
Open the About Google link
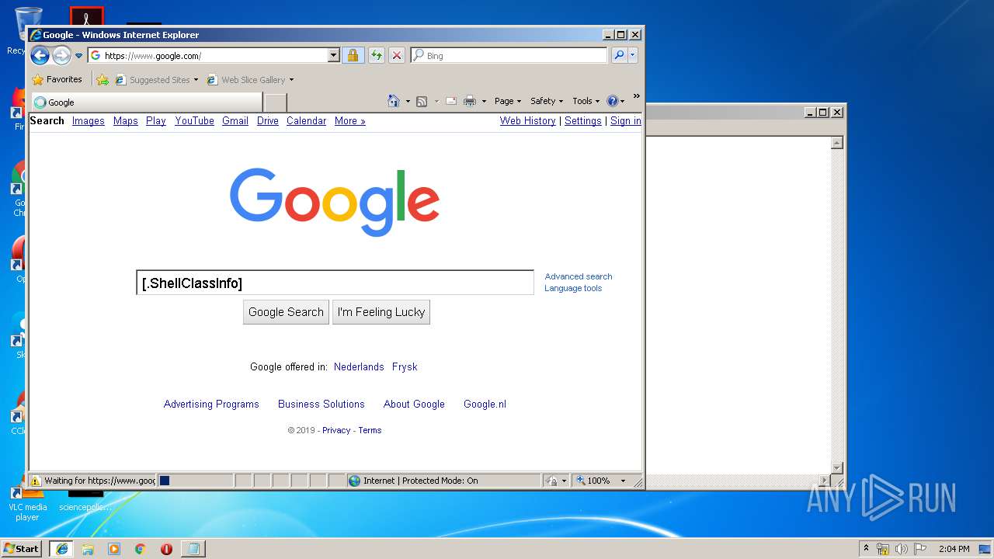coord(414,404)
